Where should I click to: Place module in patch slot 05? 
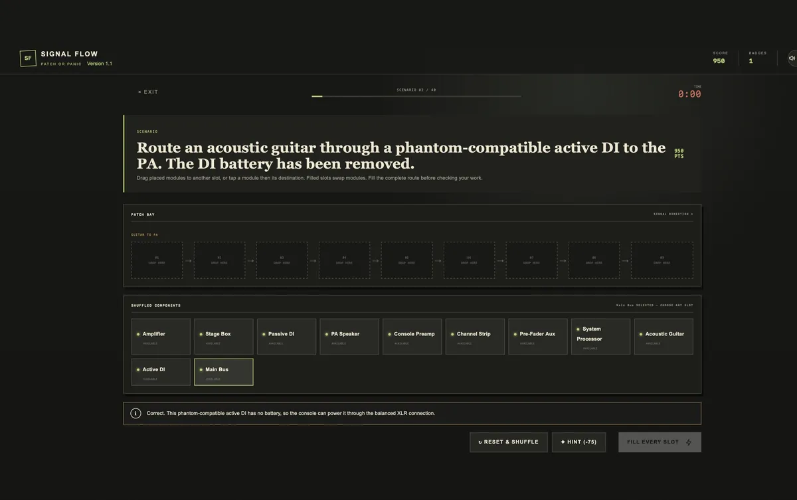tap(406, 260)
